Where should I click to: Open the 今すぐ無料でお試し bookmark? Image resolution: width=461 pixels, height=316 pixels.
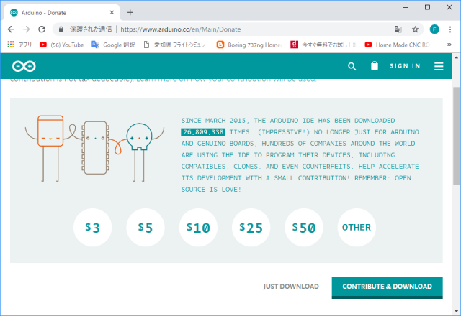[323, 45]
